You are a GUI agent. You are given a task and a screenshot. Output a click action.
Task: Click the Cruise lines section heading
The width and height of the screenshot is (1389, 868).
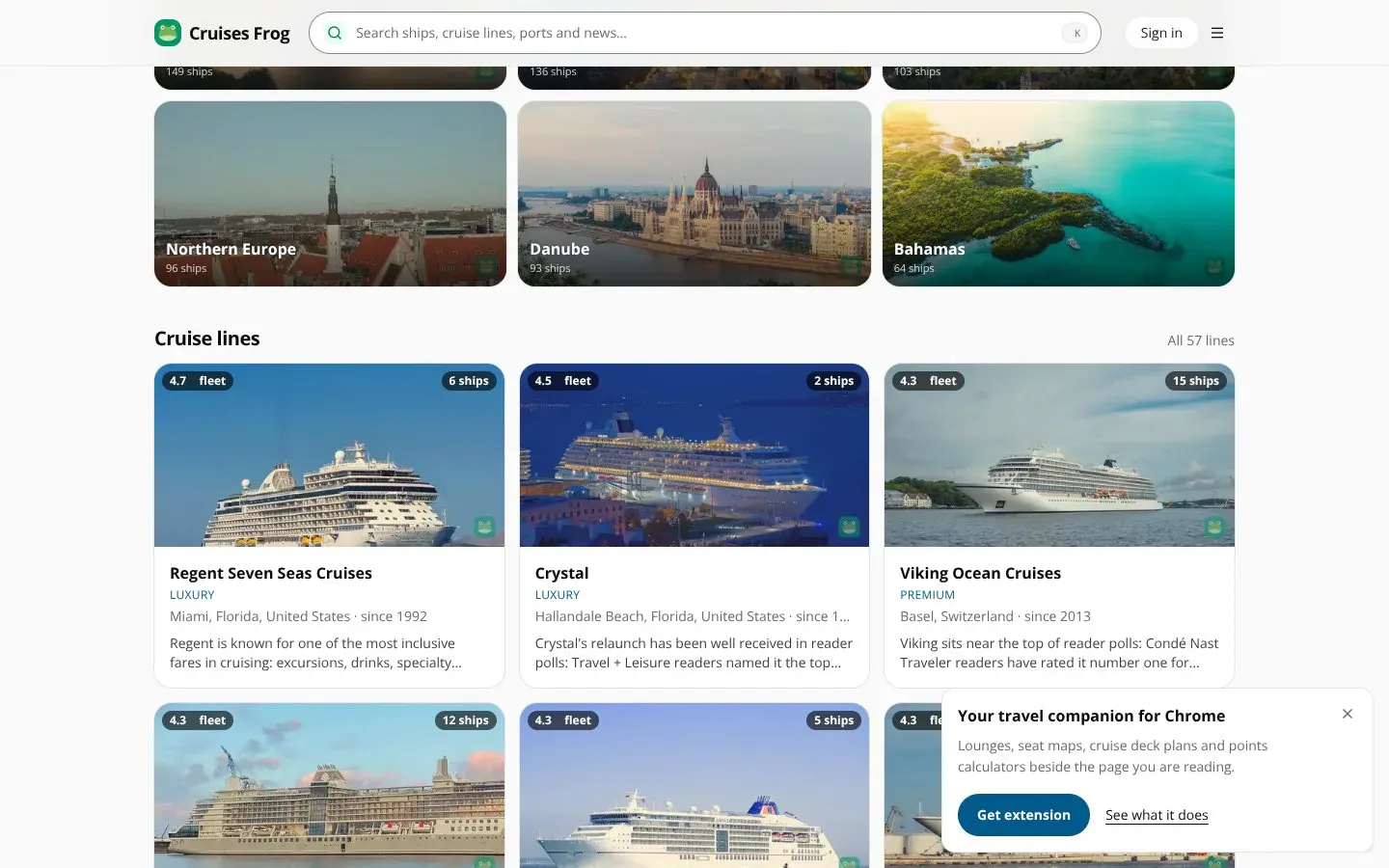click(207, 339)
